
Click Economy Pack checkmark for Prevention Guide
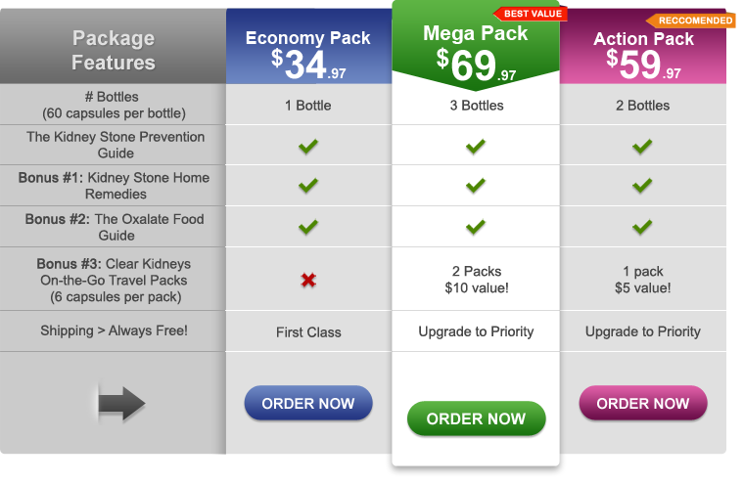tap(308, 146)
